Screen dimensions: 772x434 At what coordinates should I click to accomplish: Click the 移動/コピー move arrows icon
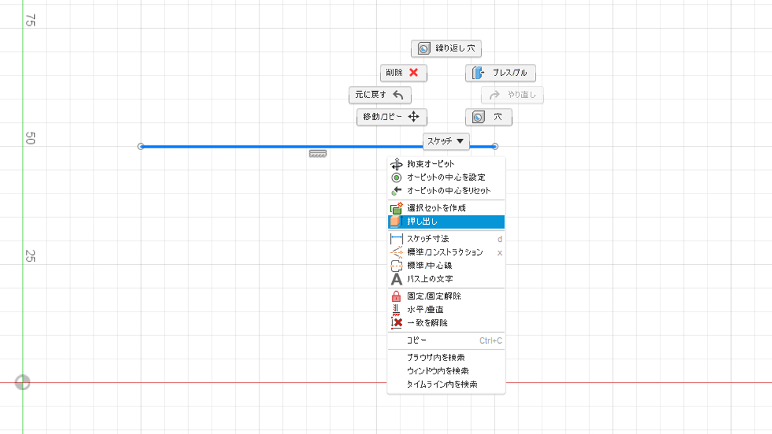[x=414, y=117]
